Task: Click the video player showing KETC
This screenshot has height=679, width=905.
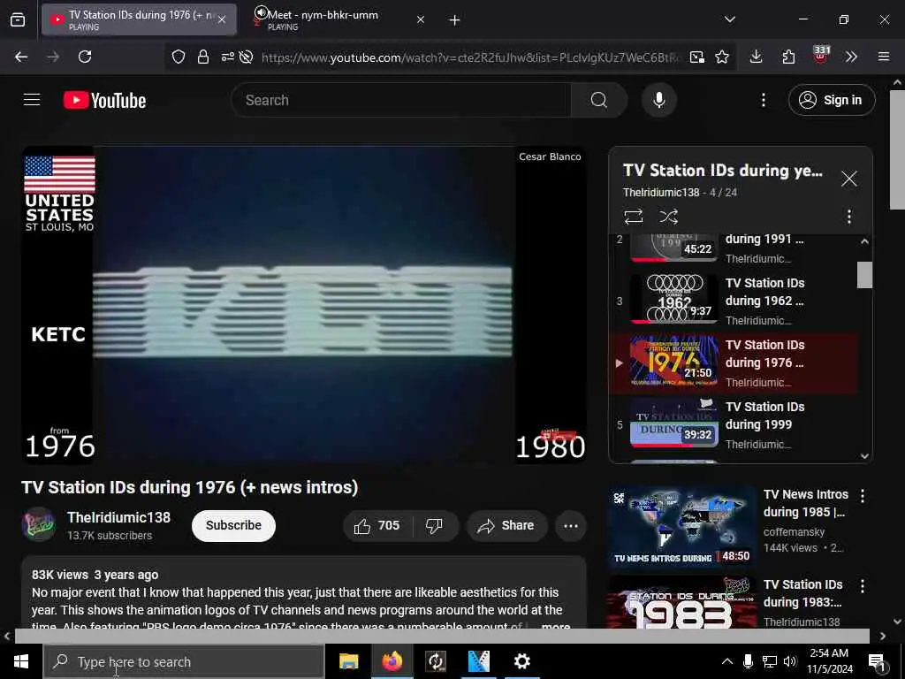Action: pos(304,304)
